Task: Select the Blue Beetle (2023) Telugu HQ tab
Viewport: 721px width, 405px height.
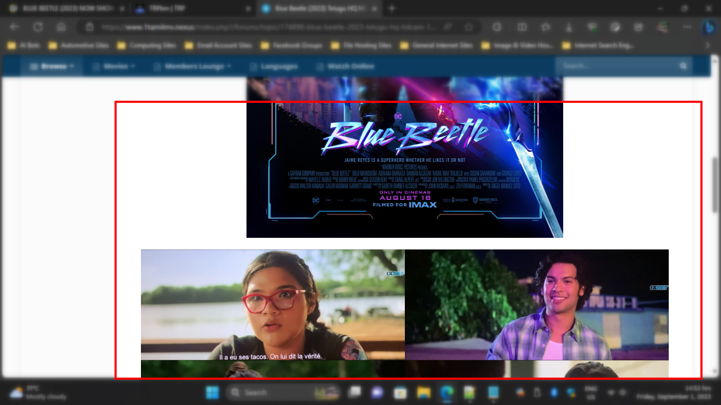Action: pos(319,8)
